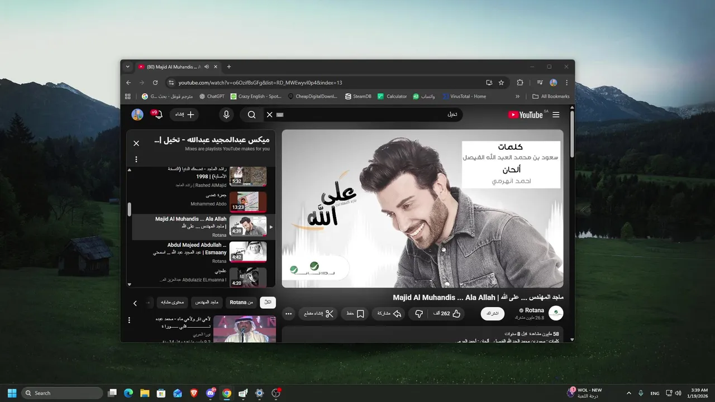The width and height of the screenshot is (715, 402).
Task: Click the Chrome address bar URL
Action: (260, 83)
